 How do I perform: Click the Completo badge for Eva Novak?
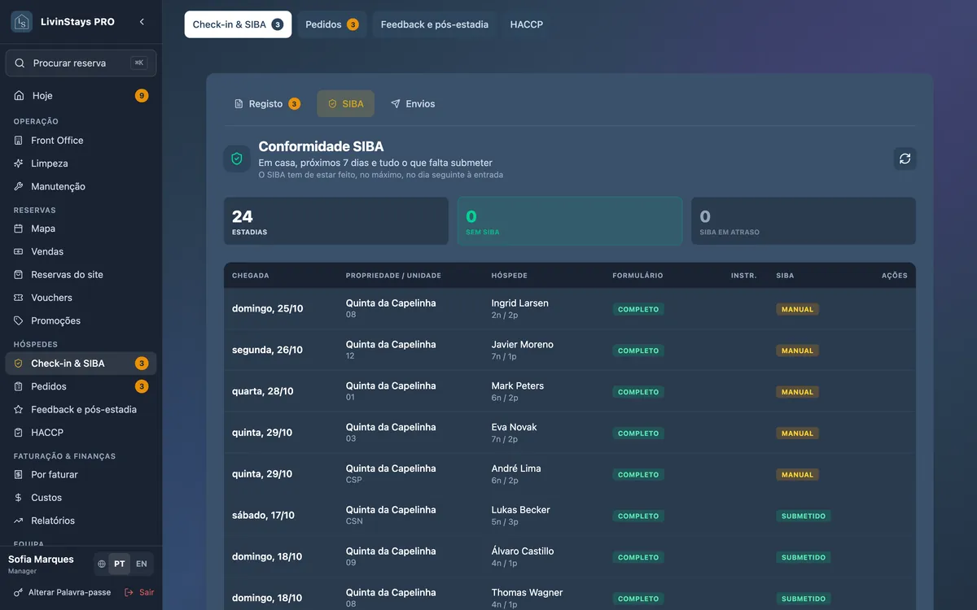pyautogui.click(x=638, y=434)
